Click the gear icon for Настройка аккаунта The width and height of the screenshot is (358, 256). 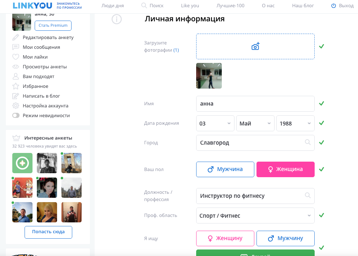click(16, 106)
